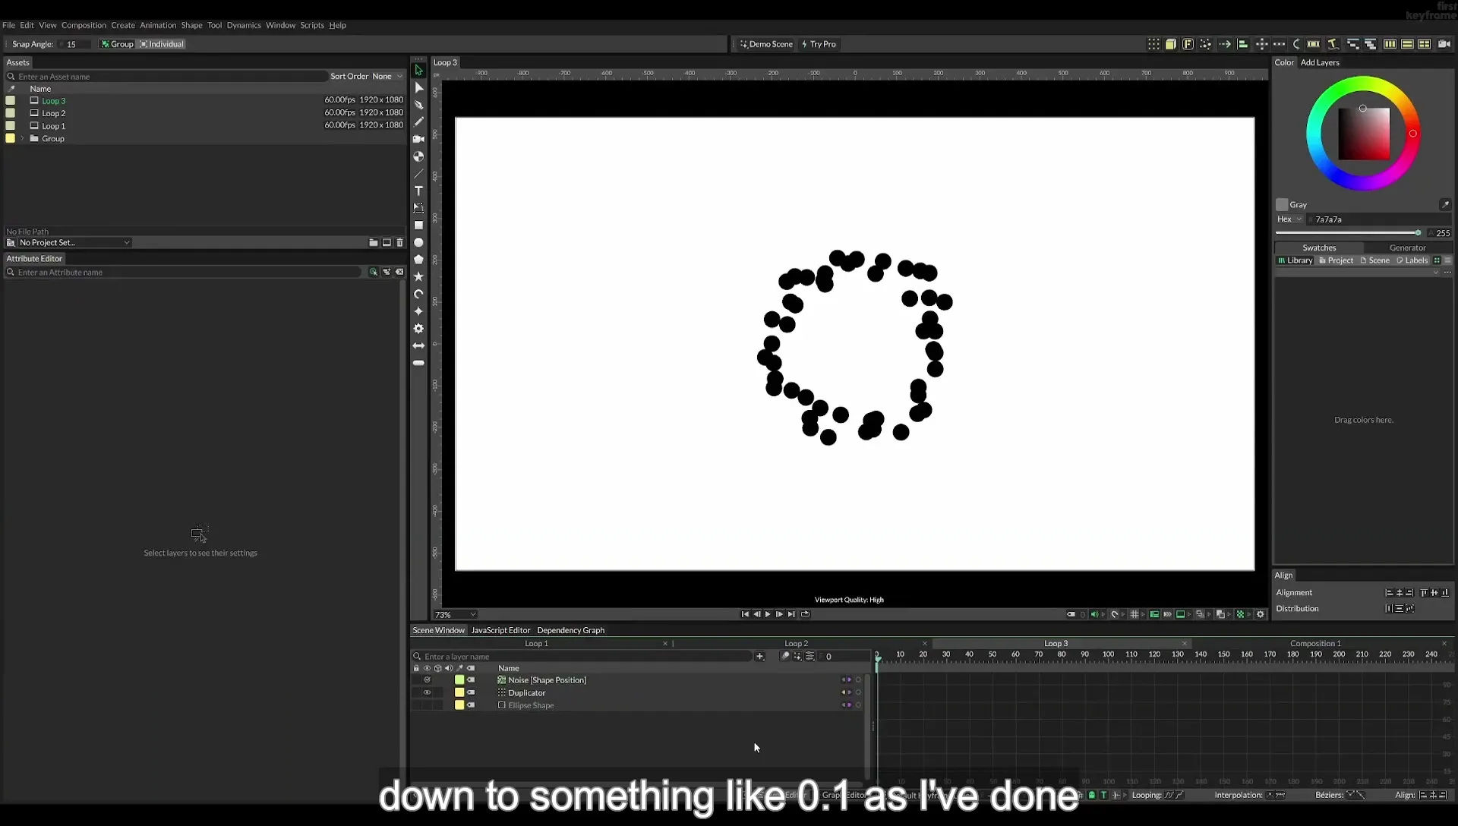This screenshot has width=1458, height=826.
Task: Choose the Cog shape tool
Action: coord(418,329)
